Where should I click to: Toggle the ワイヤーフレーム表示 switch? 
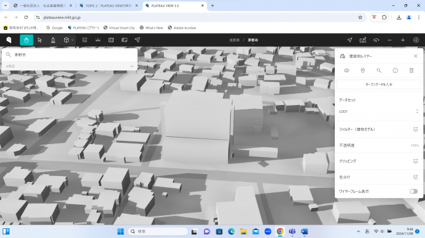(414, 191)
